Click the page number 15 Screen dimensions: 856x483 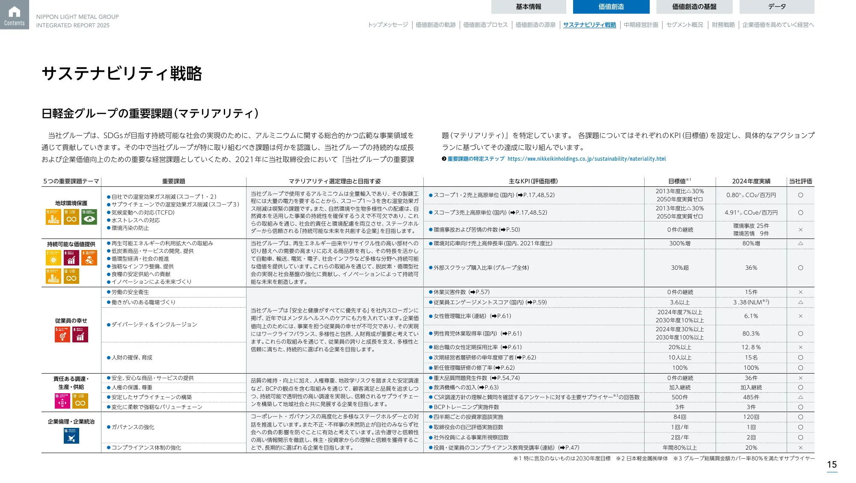832,464
